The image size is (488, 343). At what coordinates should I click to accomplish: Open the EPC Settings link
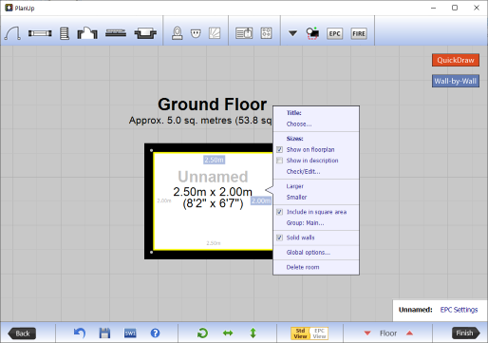459,310
